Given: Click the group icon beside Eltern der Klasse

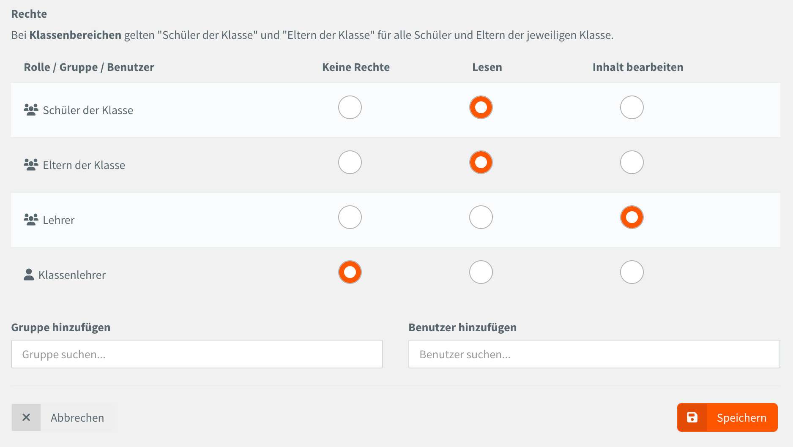Looking at the screenshot, I should [31, 165].
